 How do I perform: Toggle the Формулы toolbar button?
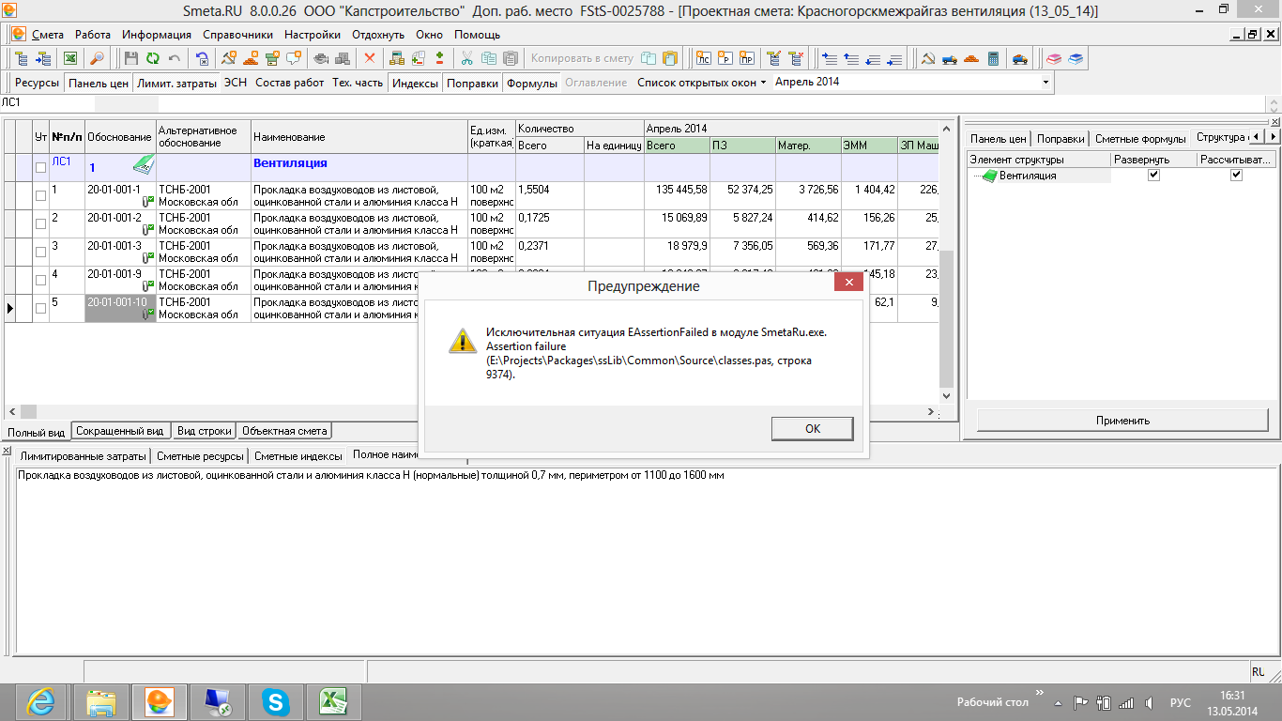(x=532, y=83)
